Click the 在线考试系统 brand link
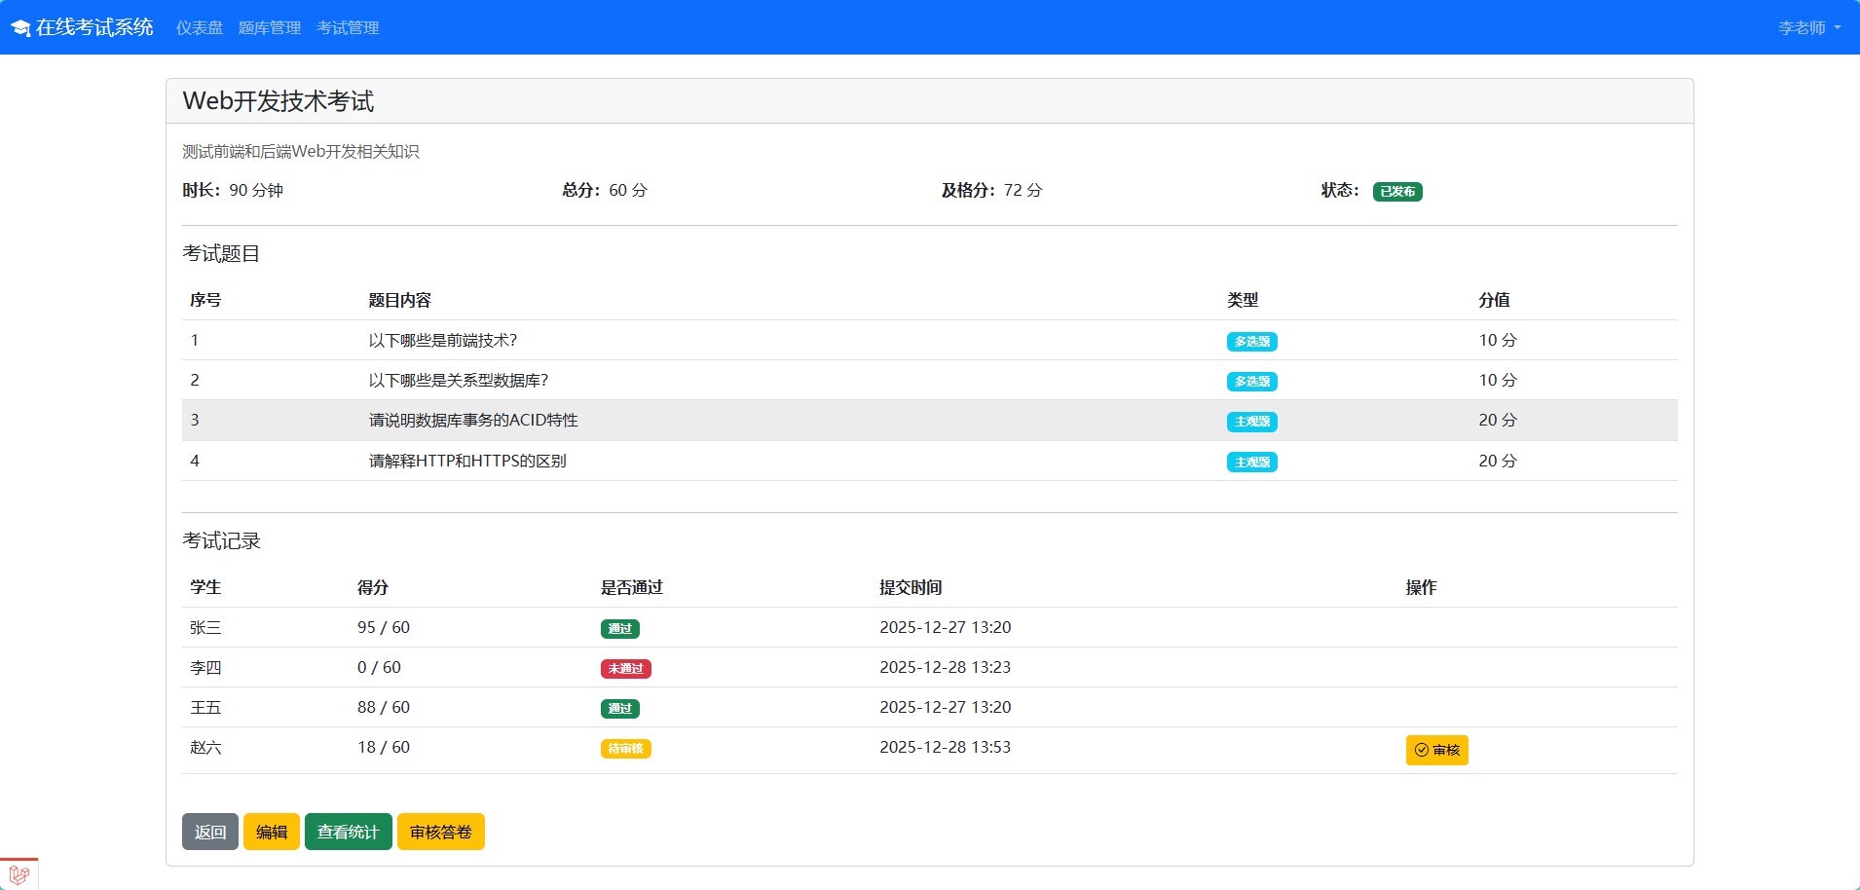Image resolution: width=1860 pixels, height=890 pixels. point(94,27)
